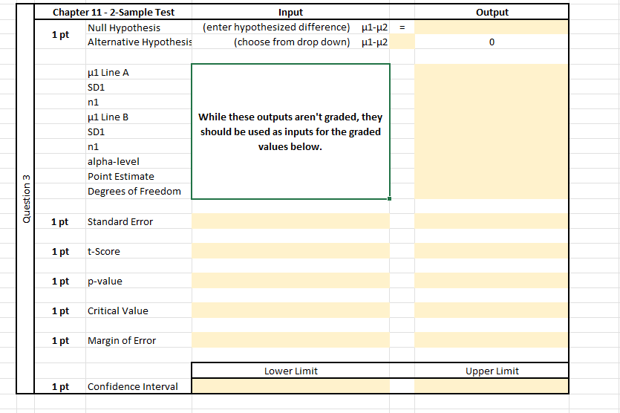
Task: Click the Margin of Error input cell
Action: (290, 340)
